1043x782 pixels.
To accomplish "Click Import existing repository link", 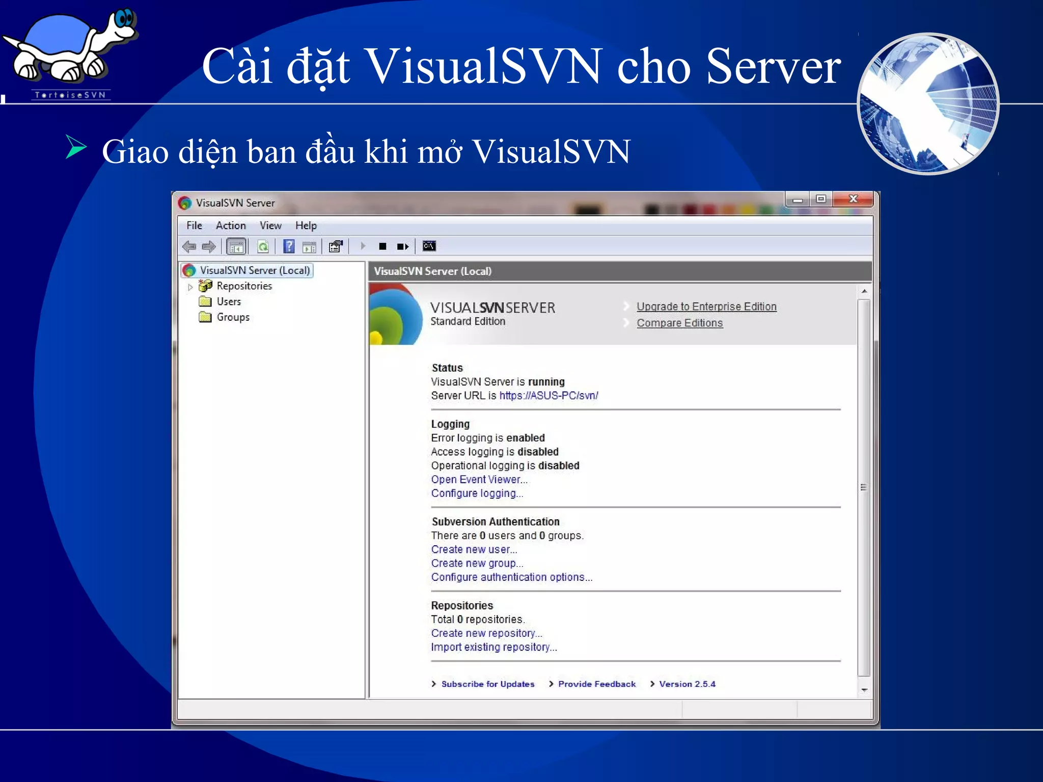I will click(x=494, y=647).
